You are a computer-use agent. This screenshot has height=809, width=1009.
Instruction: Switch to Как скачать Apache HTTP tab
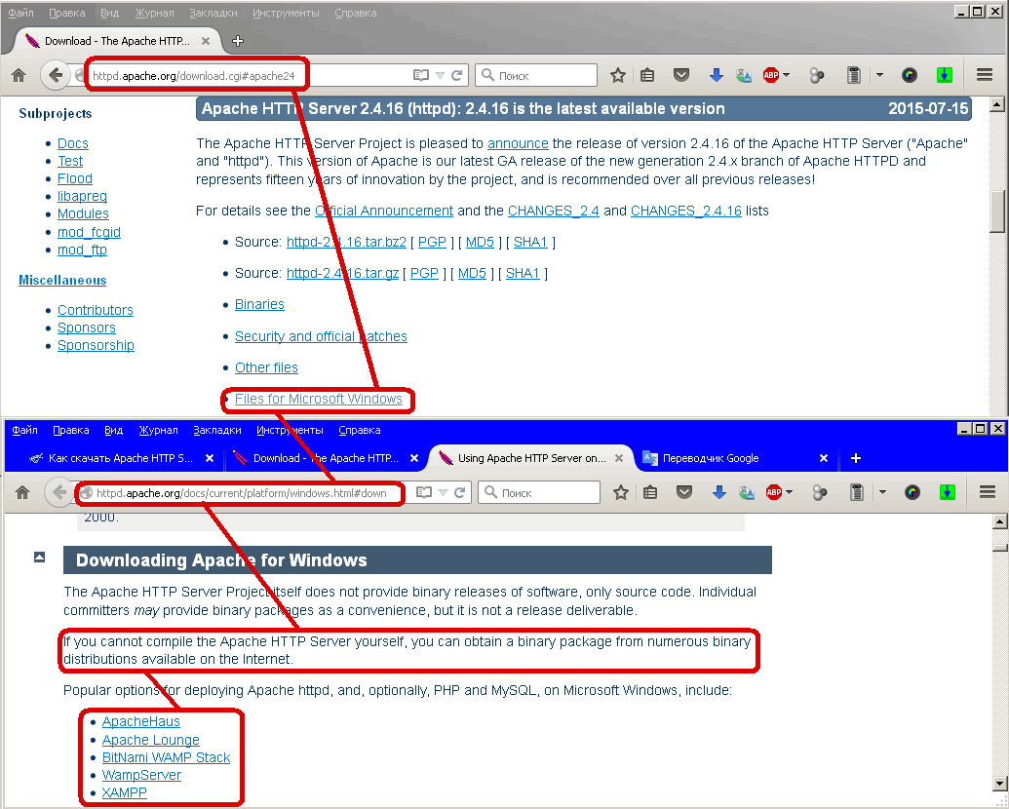point(120,458)
